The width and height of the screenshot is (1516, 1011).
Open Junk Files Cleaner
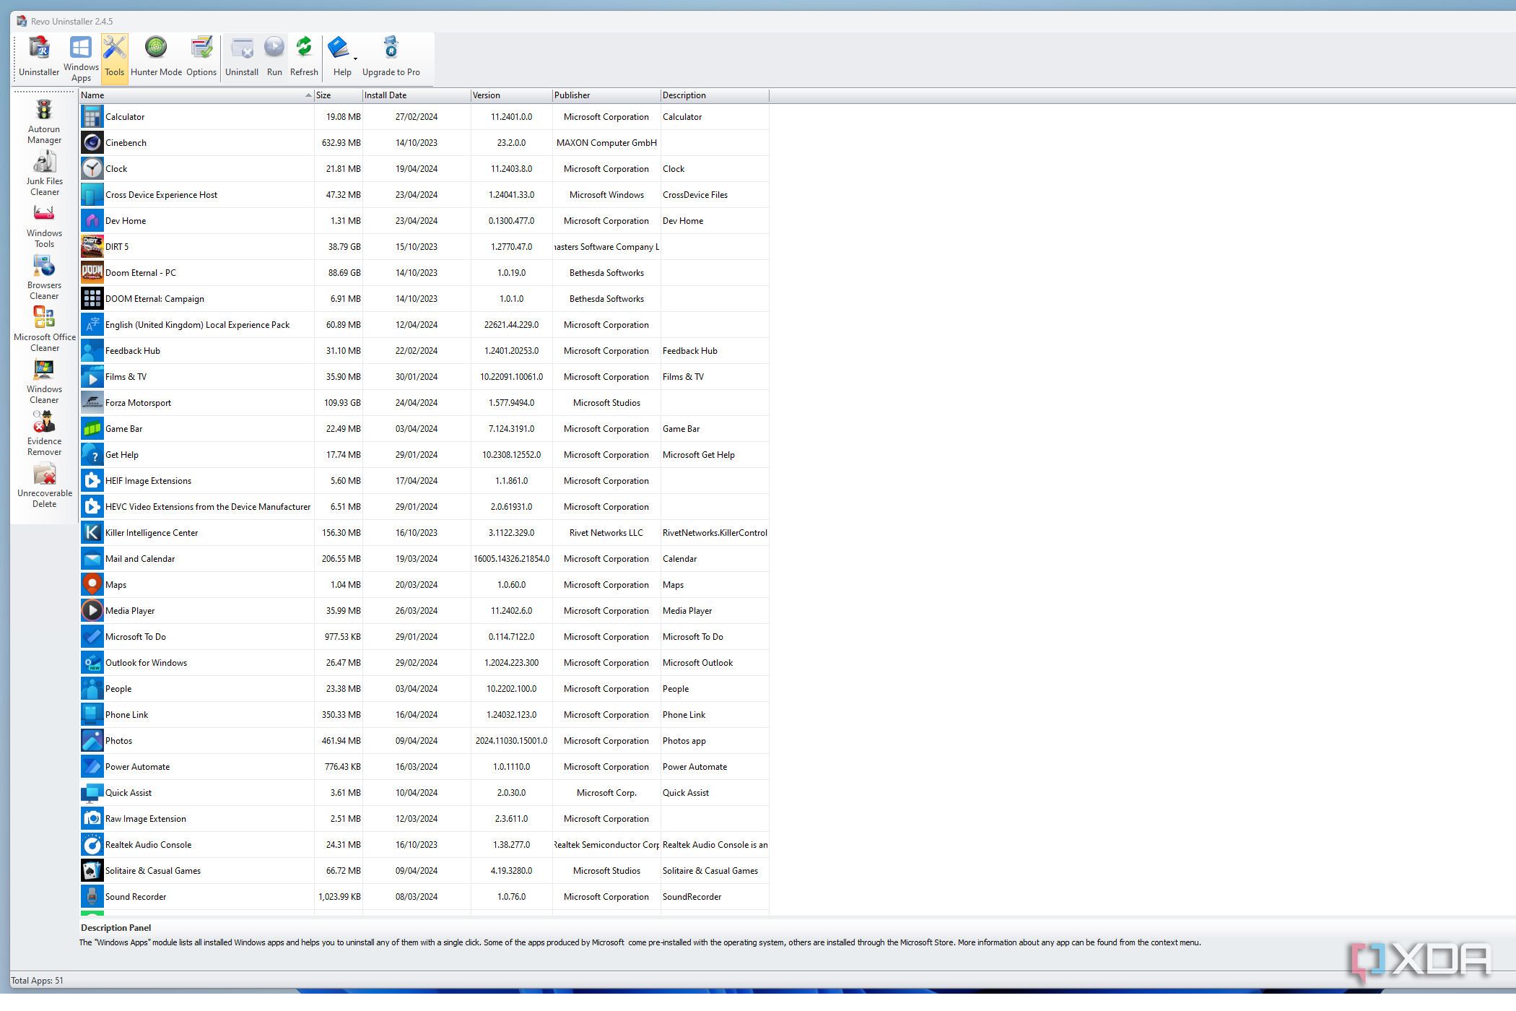click(44, 174)
